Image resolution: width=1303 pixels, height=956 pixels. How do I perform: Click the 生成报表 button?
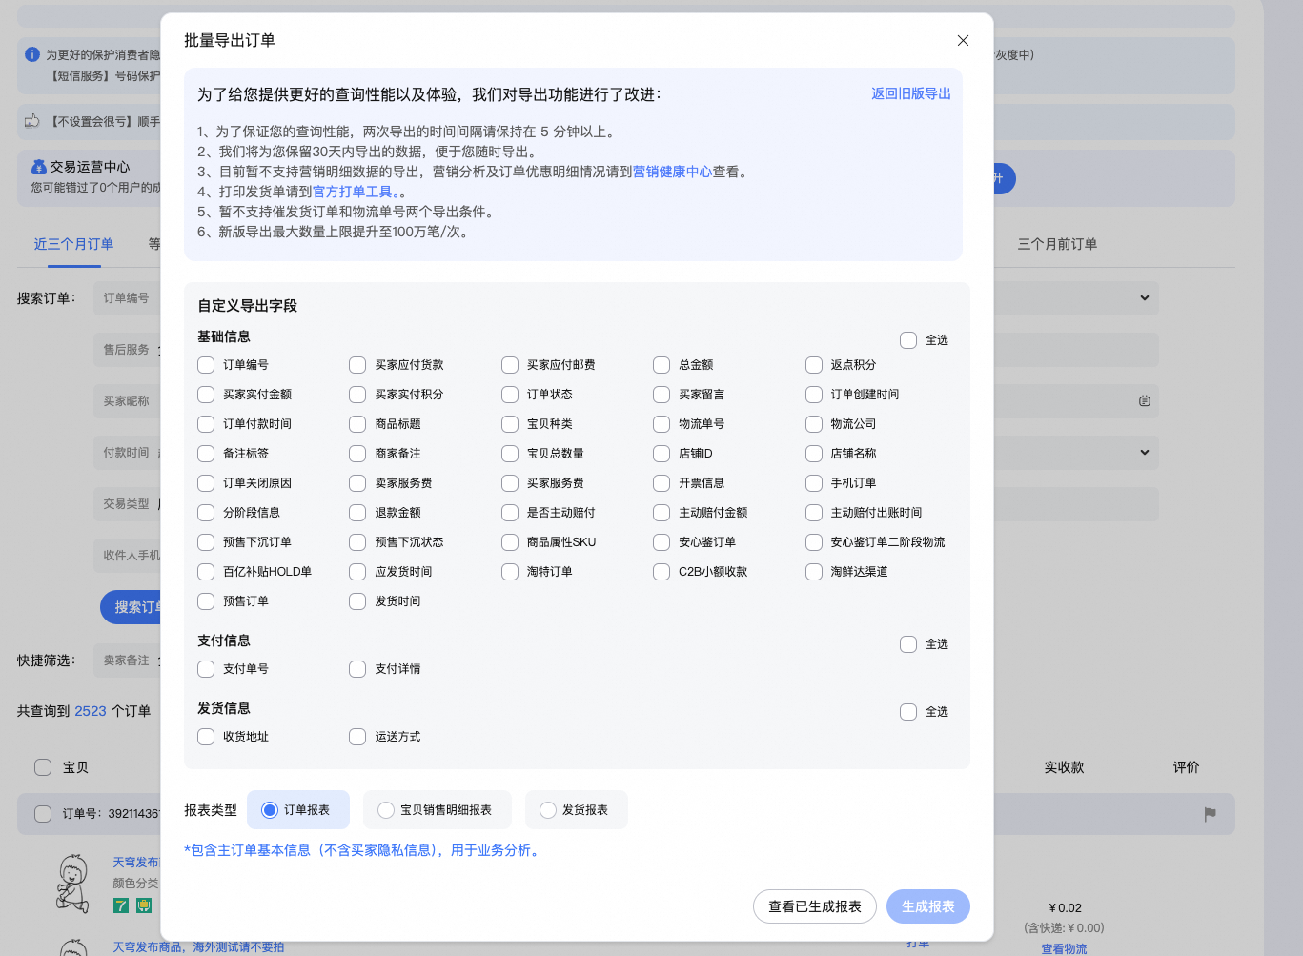(x=928, y=906)
